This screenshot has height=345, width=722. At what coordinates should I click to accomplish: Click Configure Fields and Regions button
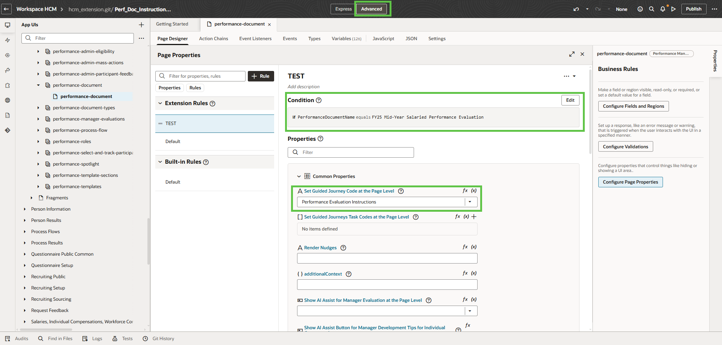coord(633,106)
